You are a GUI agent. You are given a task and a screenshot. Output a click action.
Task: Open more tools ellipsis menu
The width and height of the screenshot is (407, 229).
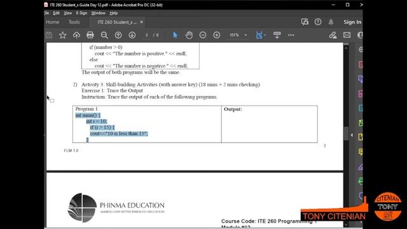point(291,35)
